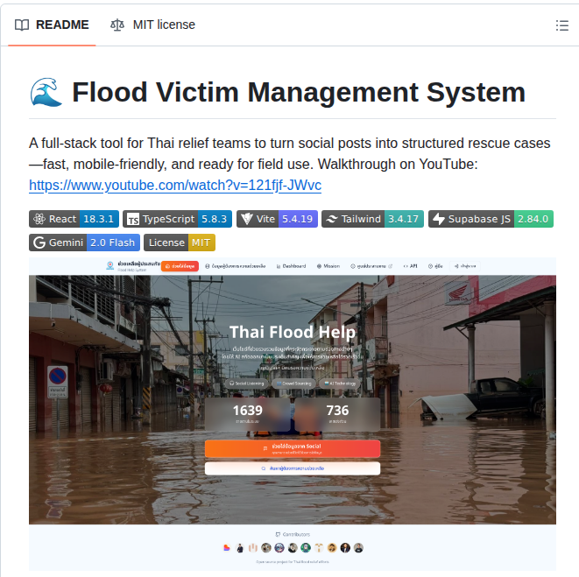
Task: Click the Google G logo icon
Action: [39, 243]
